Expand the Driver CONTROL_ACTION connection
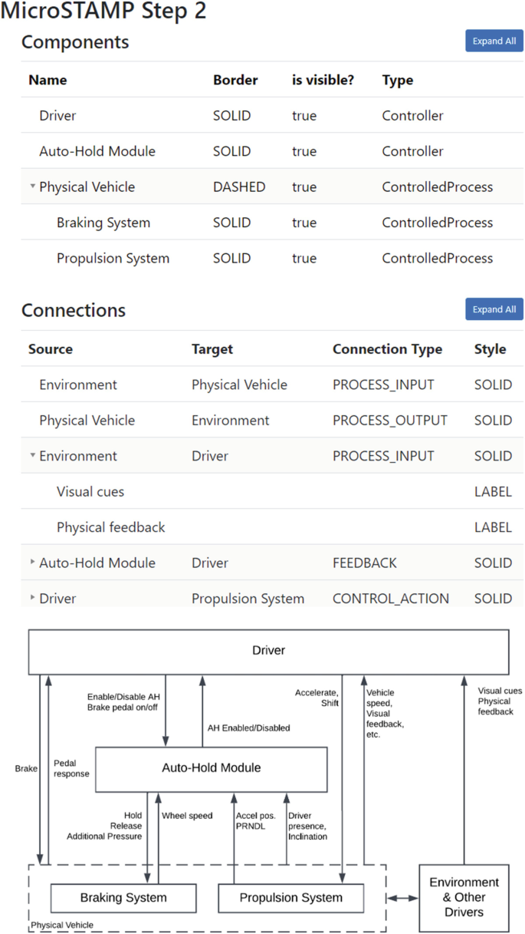This screenshot has width=525, height=934. [31, 597]
